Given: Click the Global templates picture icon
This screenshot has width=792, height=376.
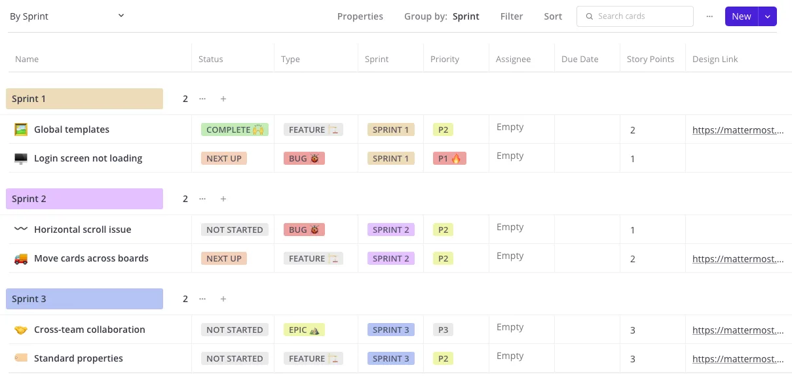Looking at the screenshot, I should 21,129.
